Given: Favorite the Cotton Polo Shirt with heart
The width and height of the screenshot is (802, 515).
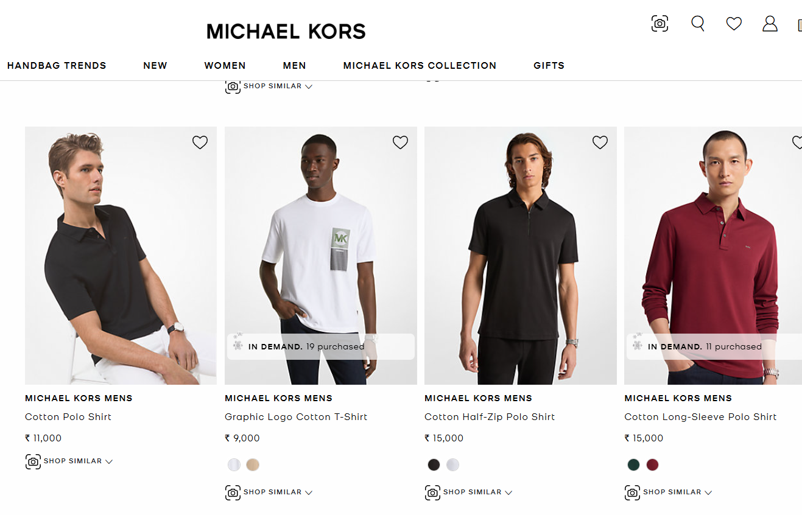Looking at the screenshot, I should (x=200, y=142).
